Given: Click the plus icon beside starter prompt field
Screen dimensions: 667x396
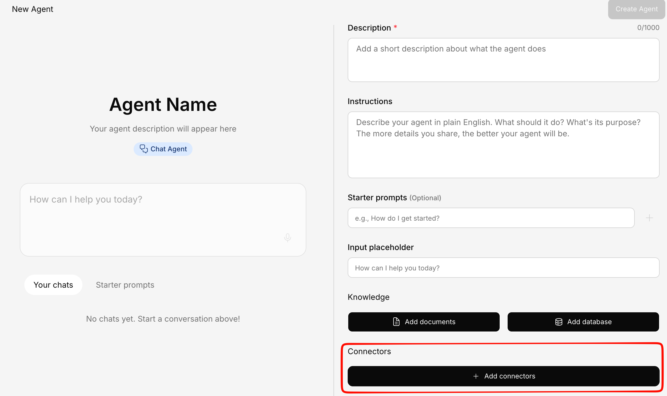Looking at the screenshot, I should [x=649, y=218].
